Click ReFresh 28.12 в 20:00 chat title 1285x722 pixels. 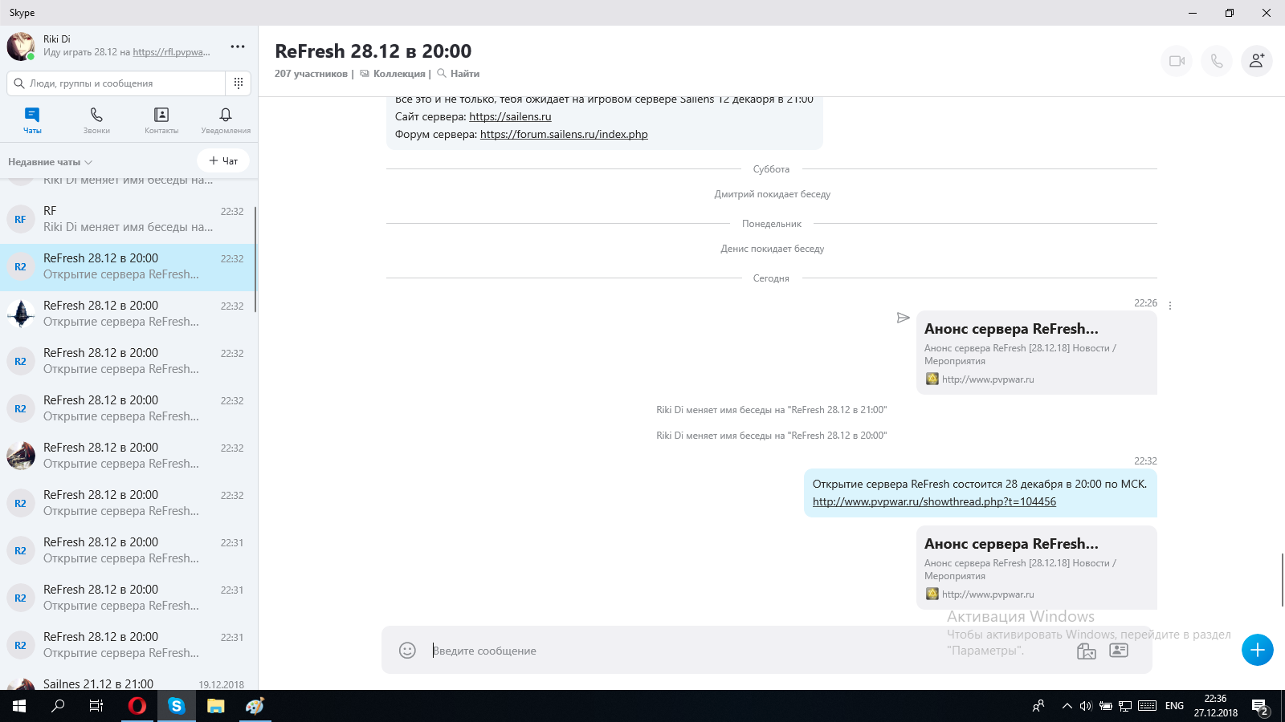pos(373,51)
